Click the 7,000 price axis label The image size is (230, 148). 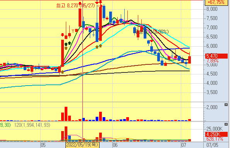(212, 27)
